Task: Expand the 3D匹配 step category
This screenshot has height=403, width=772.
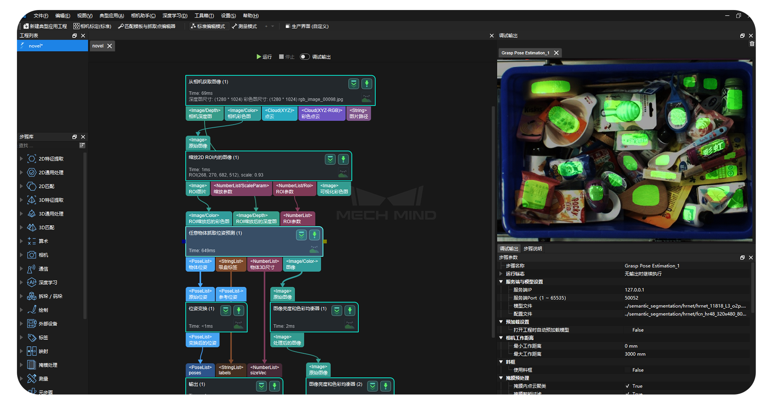Action: (x=21, y=228)
